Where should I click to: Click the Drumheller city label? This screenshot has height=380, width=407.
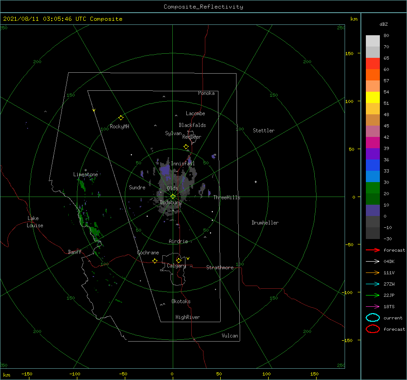point(265,223)
